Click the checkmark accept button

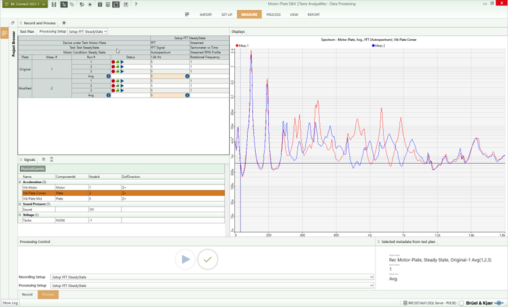tap(207, 259)
